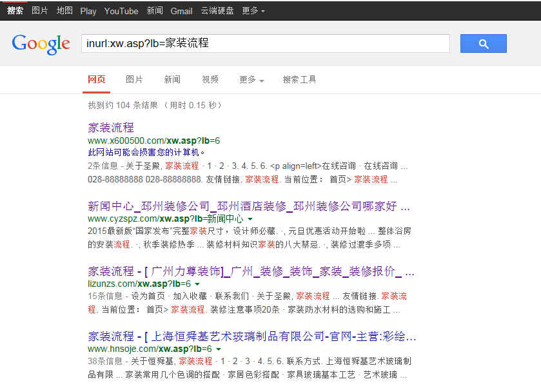Switch to the 视频 results tab
Image resolution: width=541 pixels, height=388 pixels.
[210, 80]
